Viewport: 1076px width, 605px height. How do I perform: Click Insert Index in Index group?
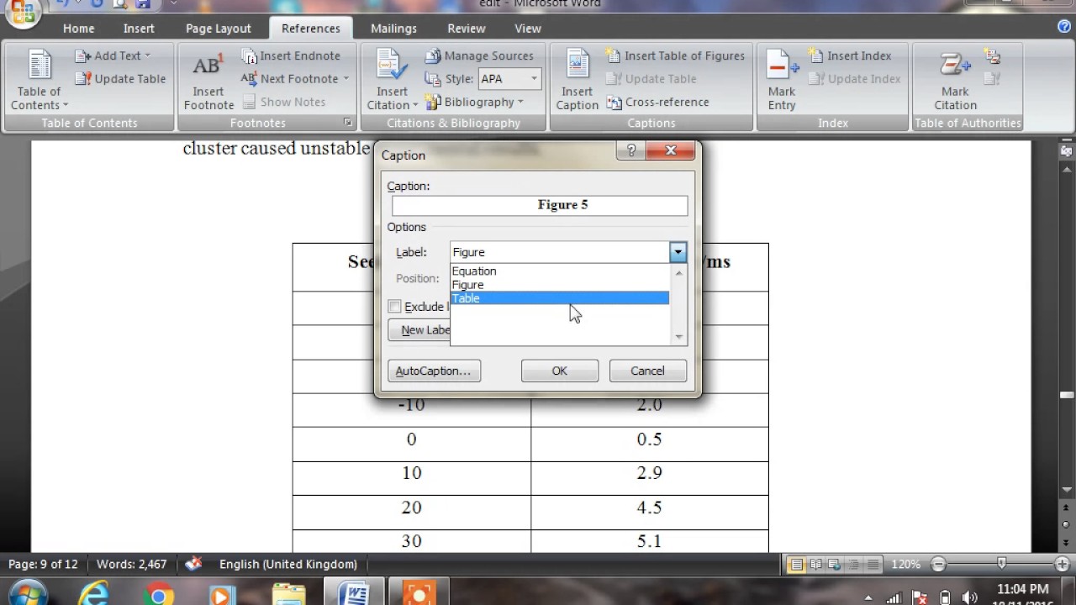[849, 55]
